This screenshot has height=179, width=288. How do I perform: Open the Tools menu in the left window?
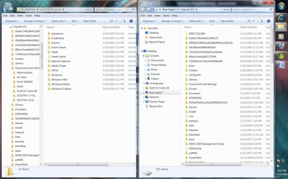click(x=28, y=16)
